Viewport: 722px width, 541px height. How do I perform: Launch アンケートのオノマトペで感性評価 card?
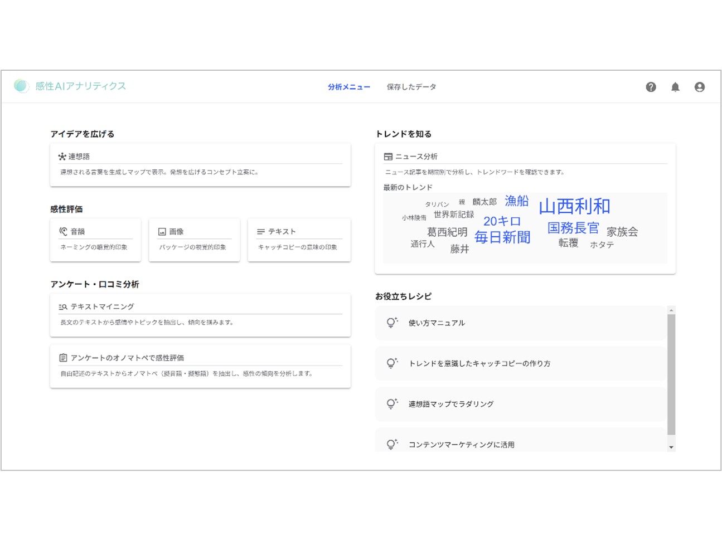pyautogui.click(x=200, y=366)
